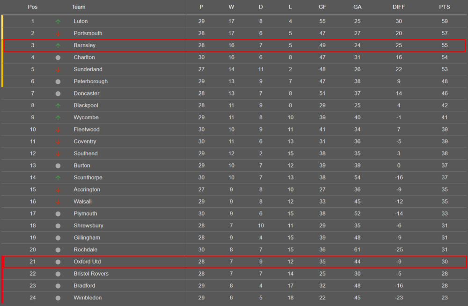Click the grey dot beside Charlton
This screenshot has height=306, width=468.
(58, 58)
